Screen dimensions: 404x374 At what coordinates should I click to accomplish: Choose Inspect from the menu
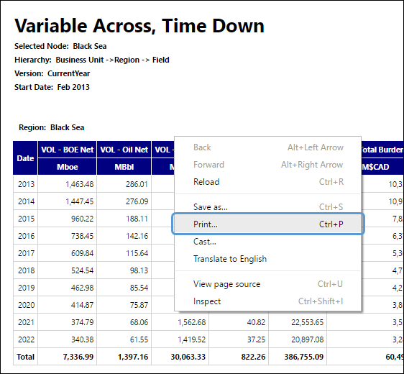pos(268,301)
